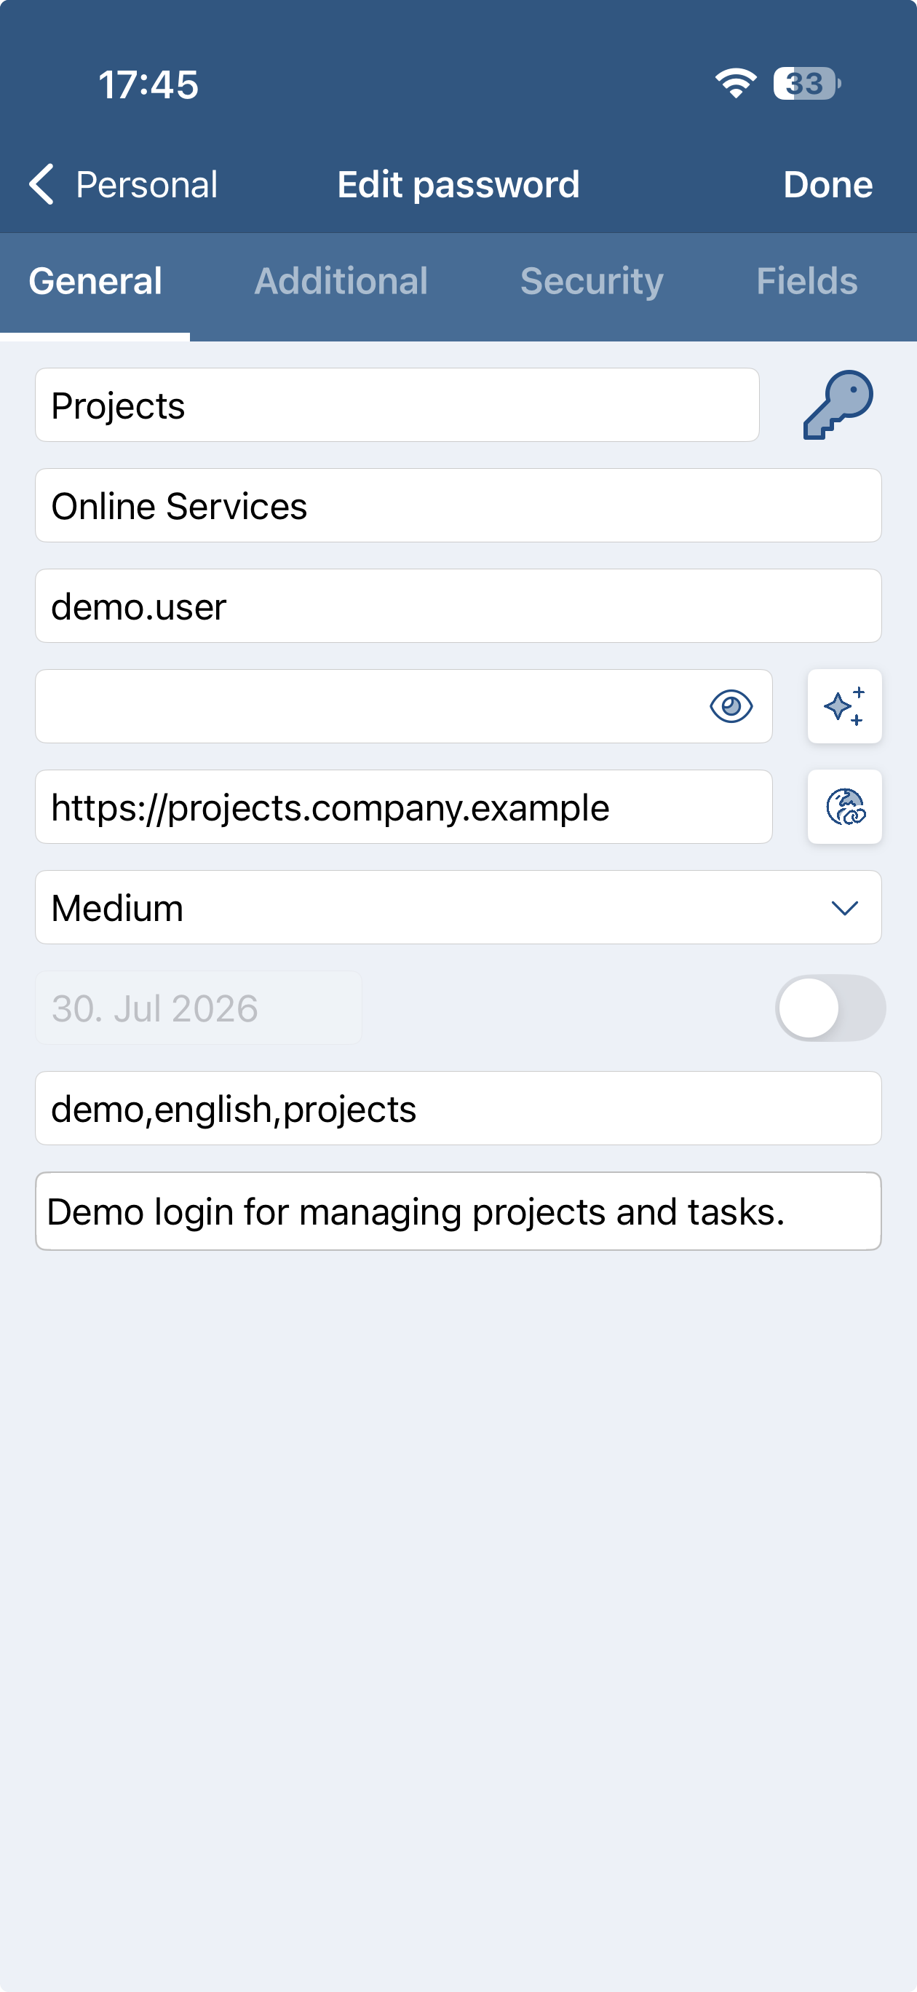Open the password generator sparkle icon
The width and height of the screenshot is (917, 1992).
(844, 706)
